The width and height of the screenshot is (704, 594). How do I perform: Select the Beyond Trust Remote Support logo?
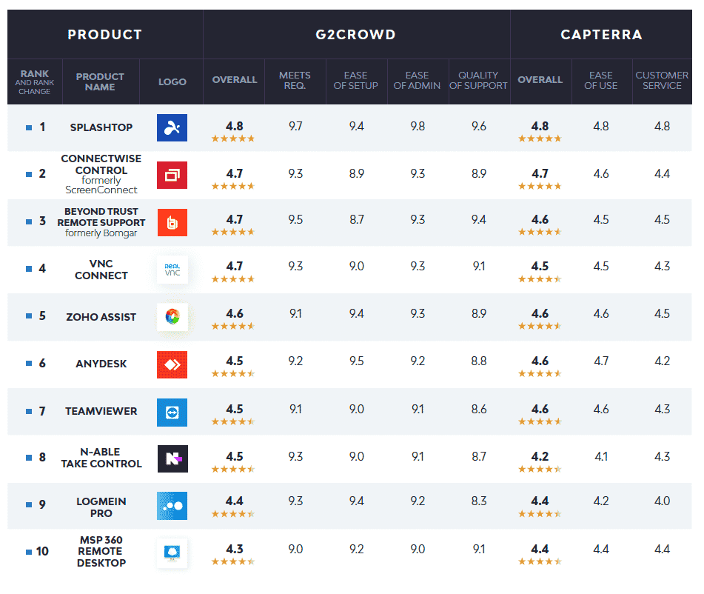[172, 222]
